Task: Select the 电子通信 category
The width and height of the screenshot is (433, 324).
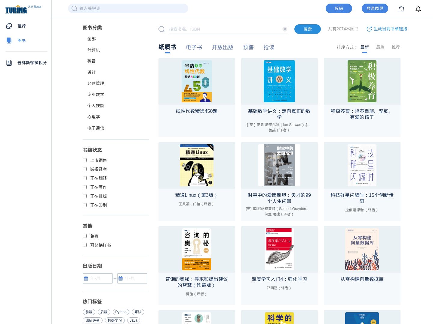Action: pos(96,128)
